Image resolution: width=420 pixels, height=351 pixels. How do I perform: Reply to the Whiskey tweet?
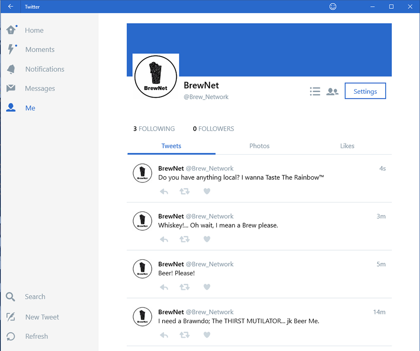164,239
